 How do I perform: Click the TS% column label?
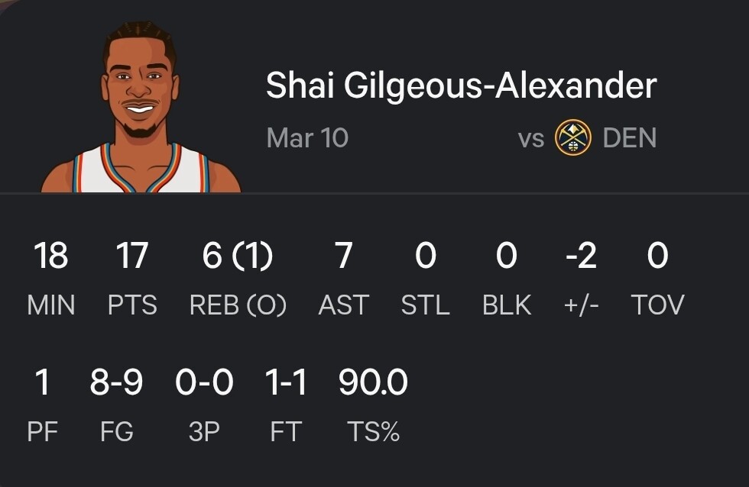(x=373, y=432)
